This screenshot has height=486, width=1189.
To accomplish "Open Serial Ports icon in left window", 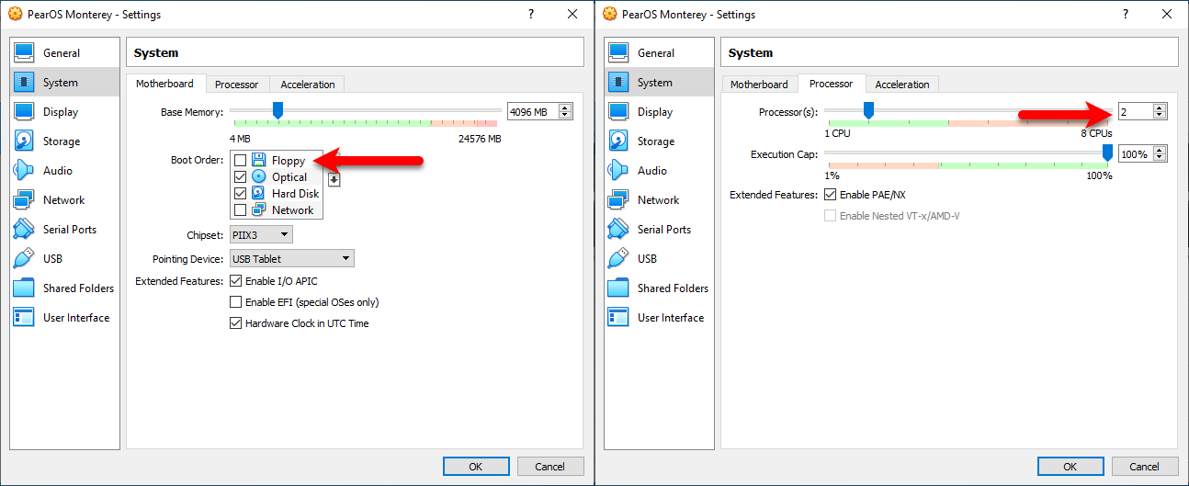I will pos(24,229).
